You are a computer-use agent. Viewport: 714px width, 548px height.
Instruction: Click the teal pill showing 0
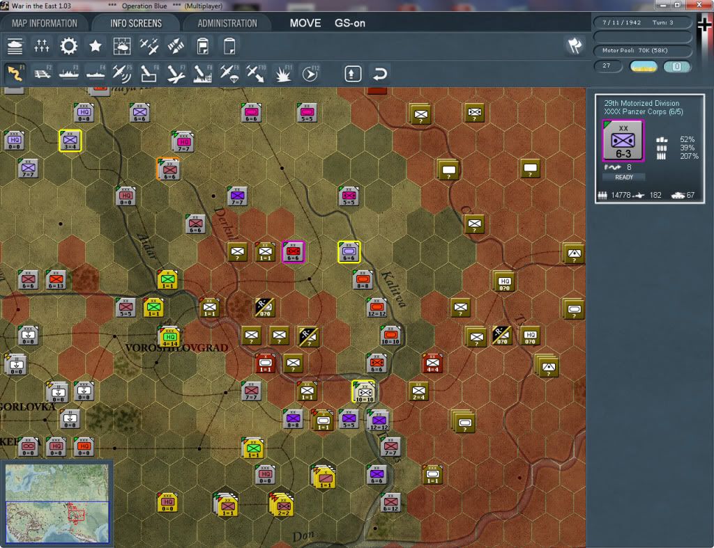pos(676,66)
